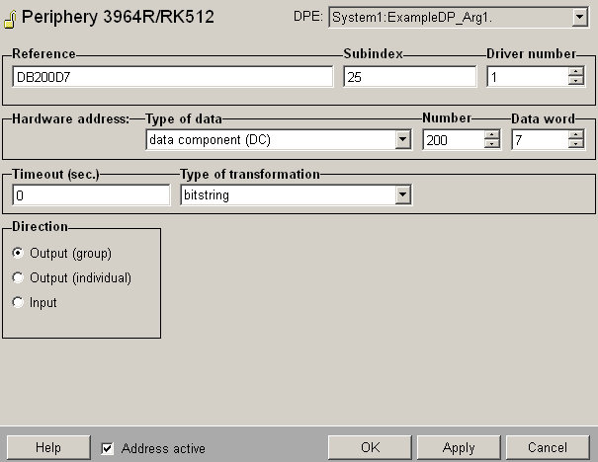The image size is (598, 462).
Task: Click the Driver number value field
Action: pyautogui.click(x=528, y=77)
